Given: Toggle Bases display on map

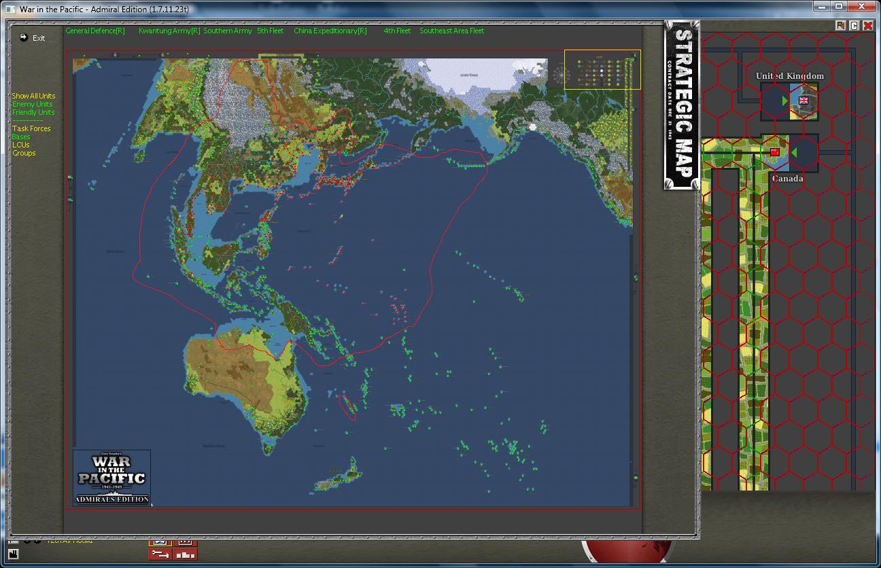Looking at the screenshot, I should point(21,137).
